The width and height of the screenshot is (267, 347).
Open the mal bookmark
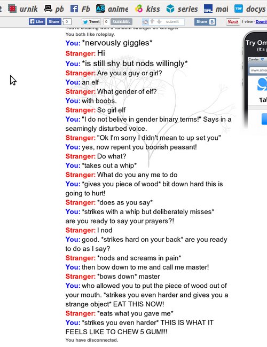pyautogui.click(x=216, y=9)
